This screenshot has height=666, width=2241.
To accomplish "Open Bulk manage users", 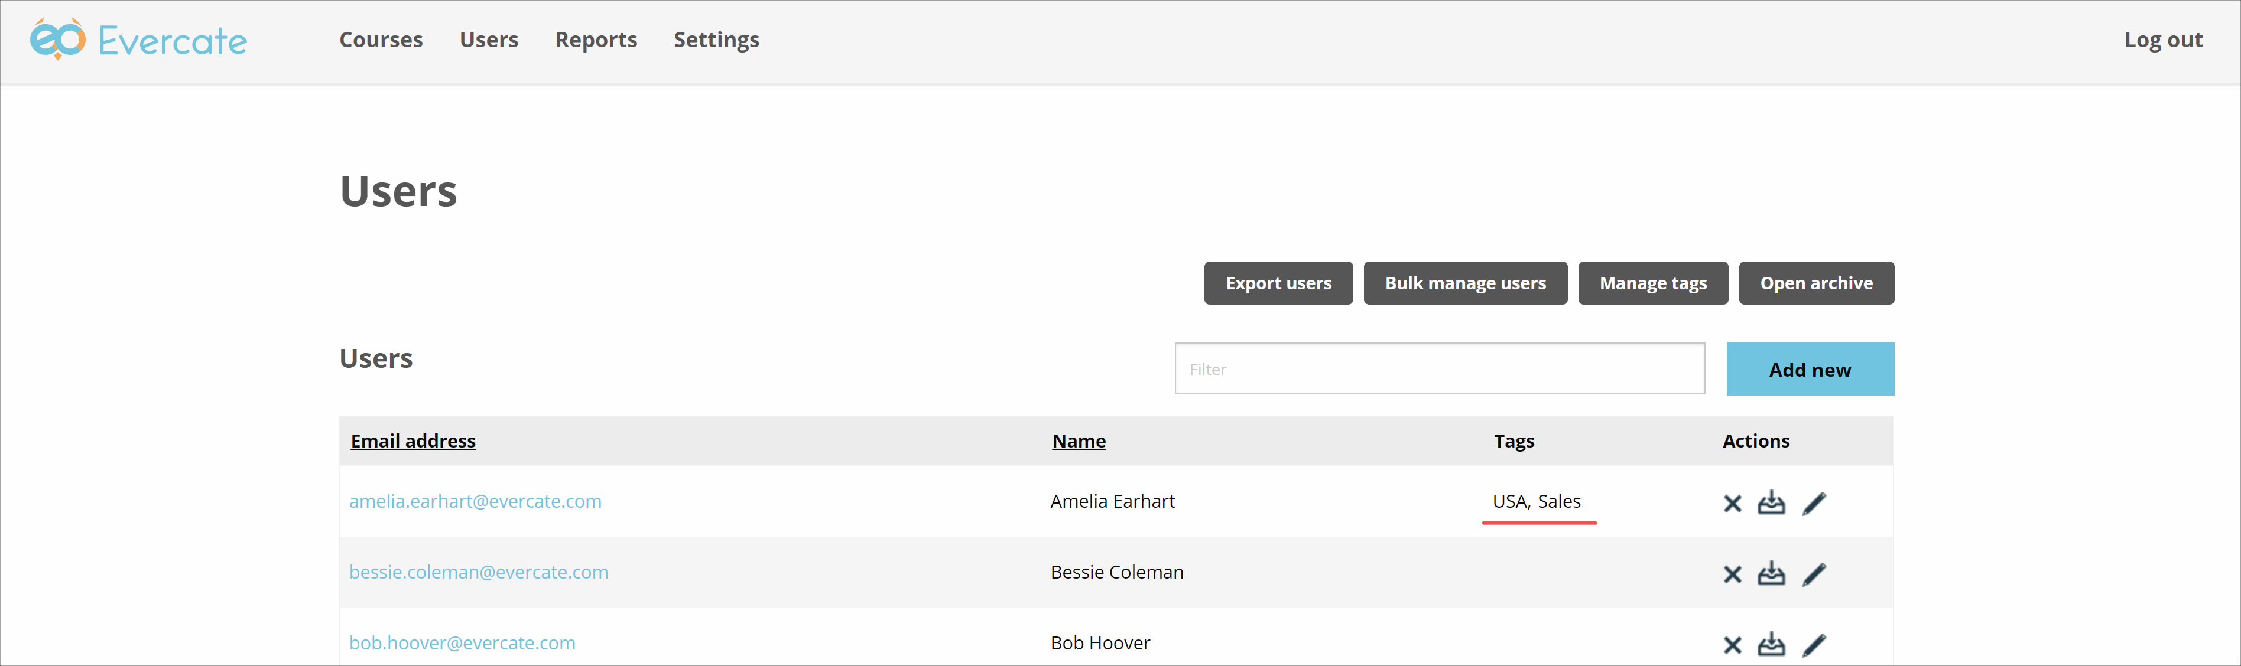I will pyautogui.click(x=1465, y=283).
